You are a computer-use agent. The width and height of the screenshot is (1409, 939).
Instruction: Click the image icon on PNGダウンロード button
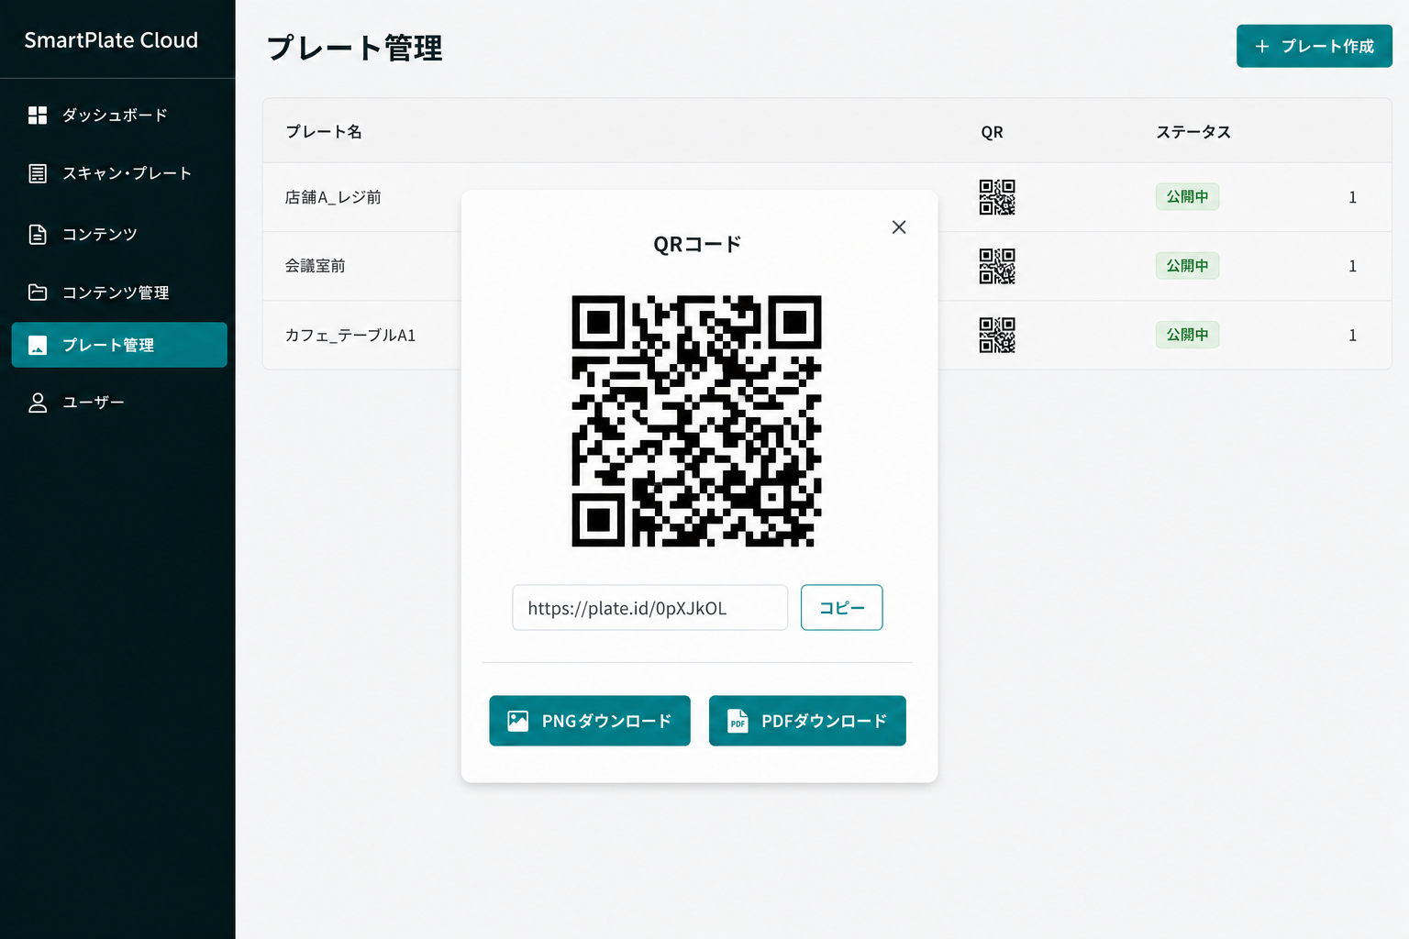click(x=518, y=721)
